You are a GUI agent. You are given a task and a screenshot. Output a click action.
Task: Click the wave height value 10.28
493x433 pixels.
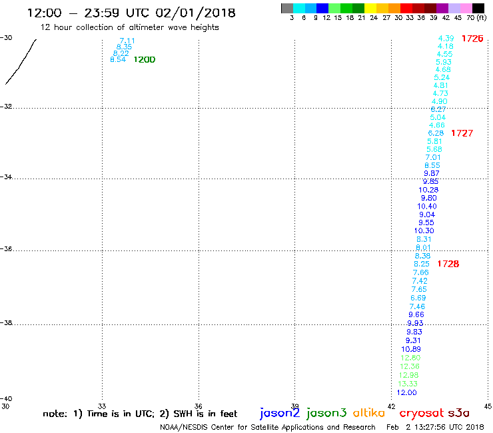tap(428, 190)
